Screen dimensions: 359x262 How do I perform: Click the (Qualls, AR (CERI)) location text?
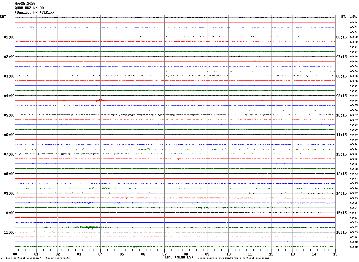pos(34,12)
